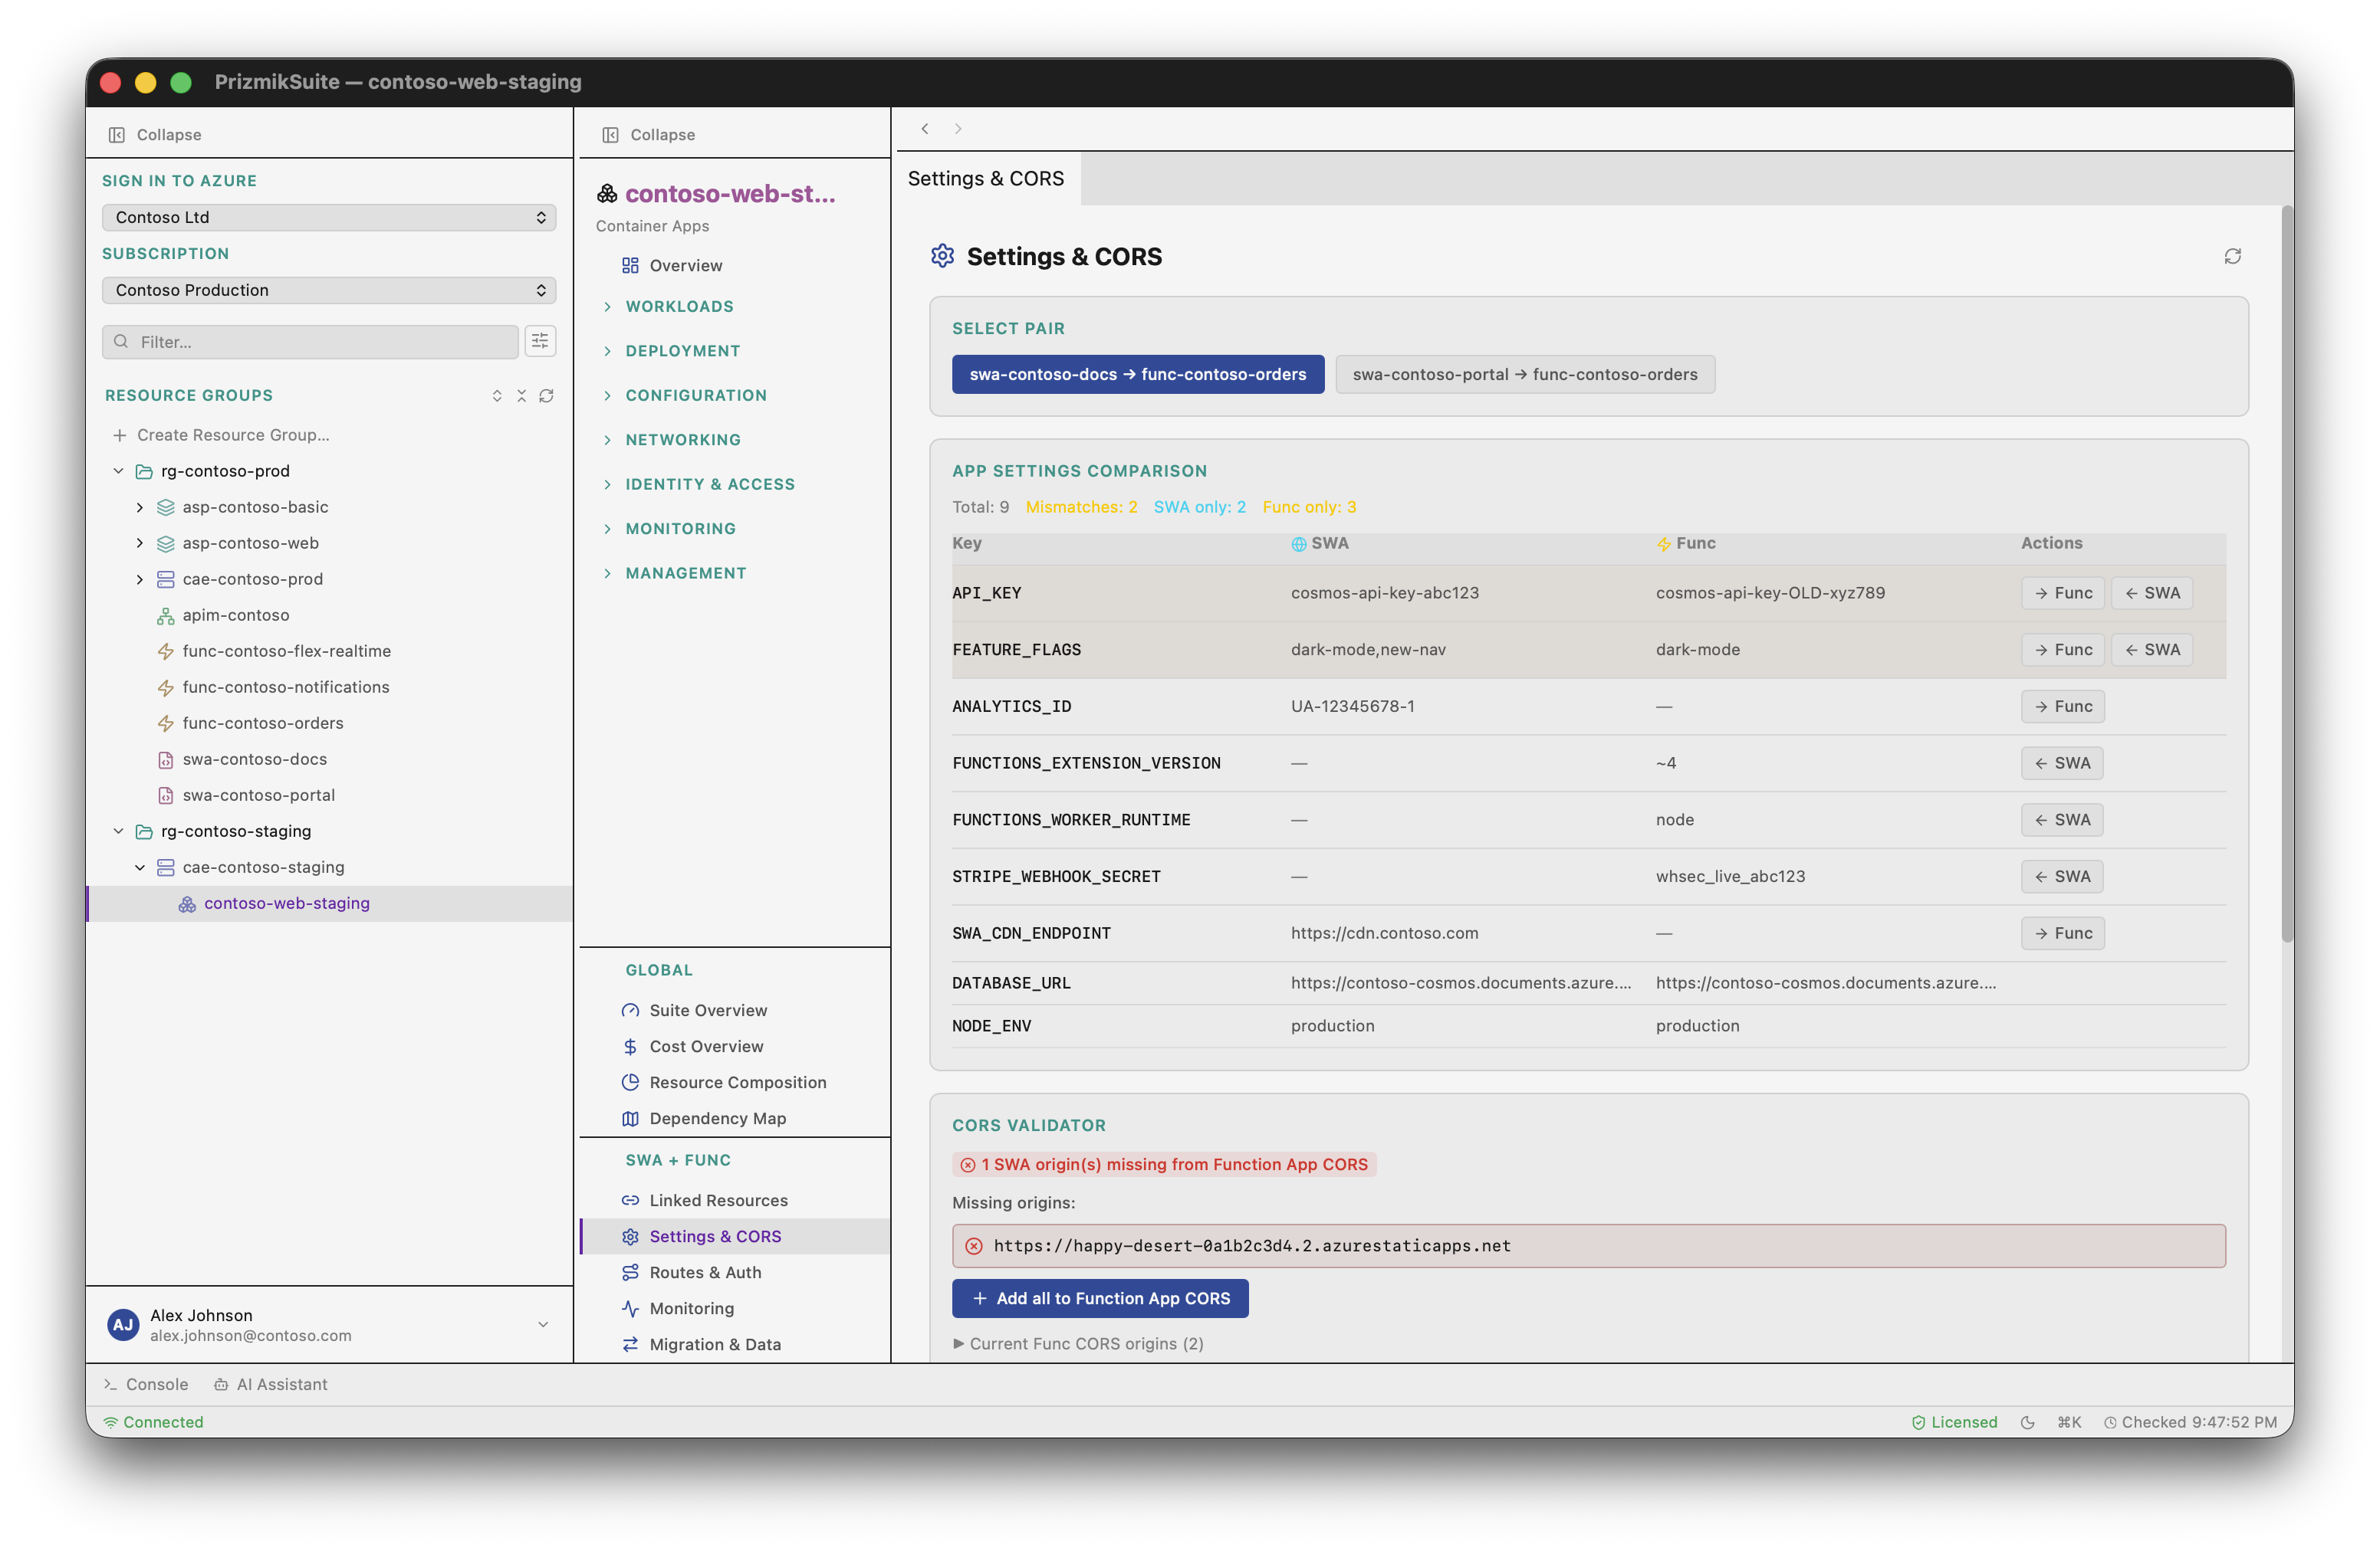
Task: Collapse the cae-contoso-staging node
Action: pyautogui.click(x=140, y=867)
